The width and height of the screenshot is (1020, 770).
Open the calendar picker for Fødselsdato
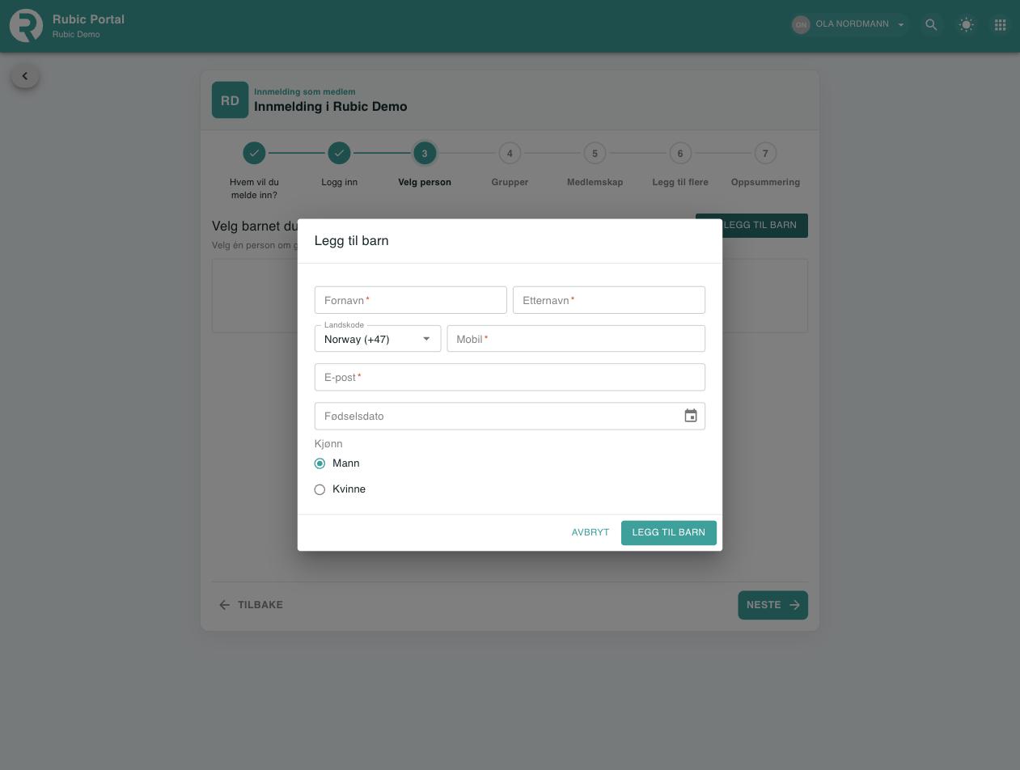(690, 416)
